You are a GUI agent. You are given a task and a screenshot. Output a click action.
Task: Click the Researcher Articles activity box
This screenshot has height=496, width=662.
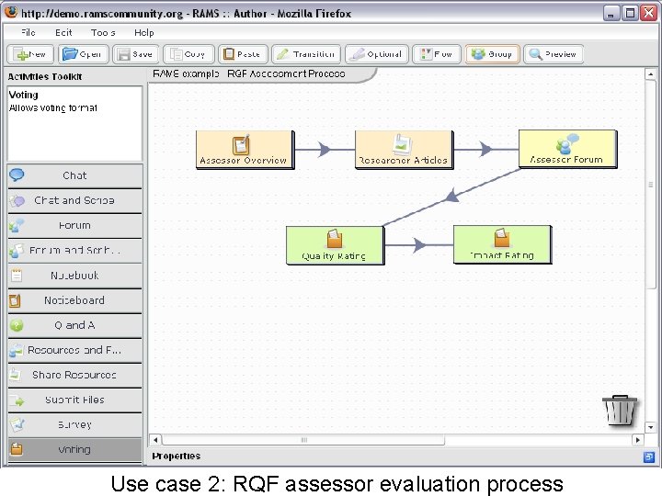coord(405,150)
